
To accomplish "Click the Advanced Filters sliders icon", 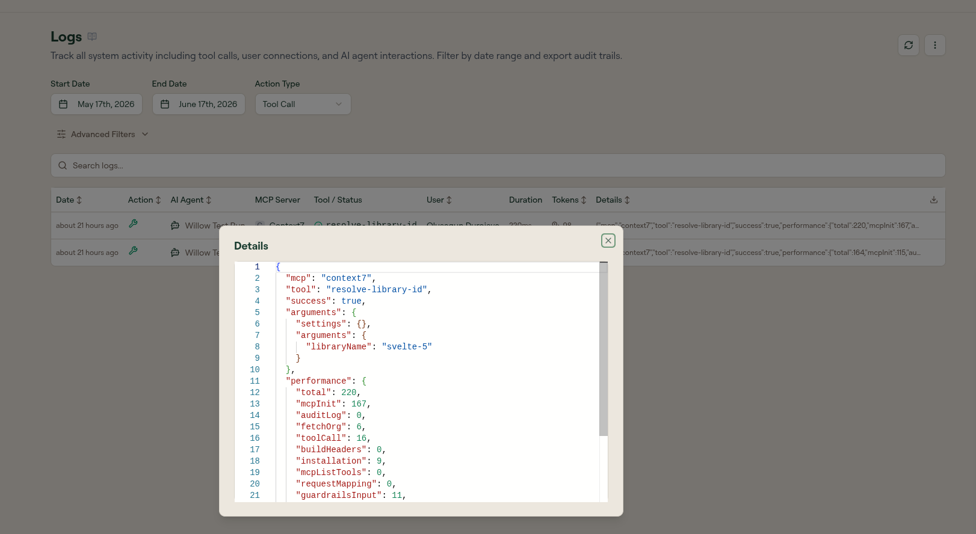I will (61, 134).
